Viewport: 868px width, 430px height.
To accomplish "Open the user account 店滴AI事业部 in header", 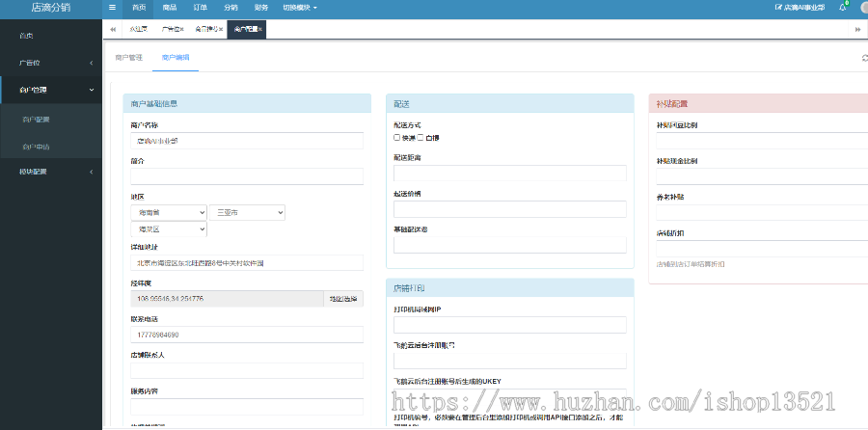I will pos(800,8).
